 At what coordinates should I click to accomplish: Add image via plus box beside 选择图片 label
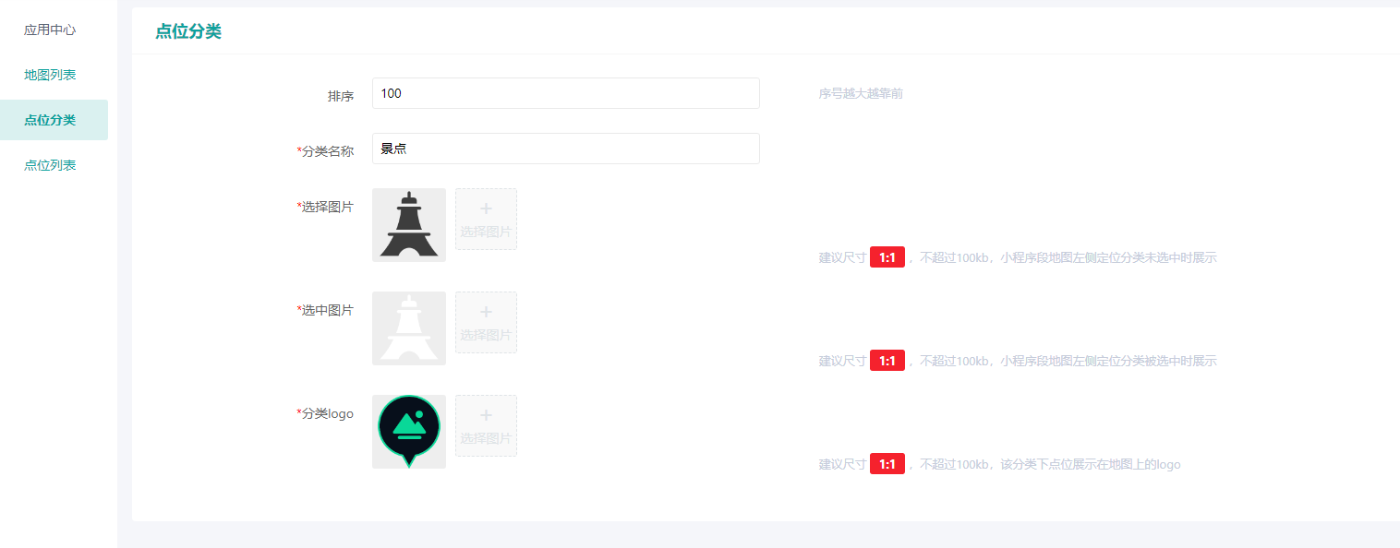pos(486,219)
